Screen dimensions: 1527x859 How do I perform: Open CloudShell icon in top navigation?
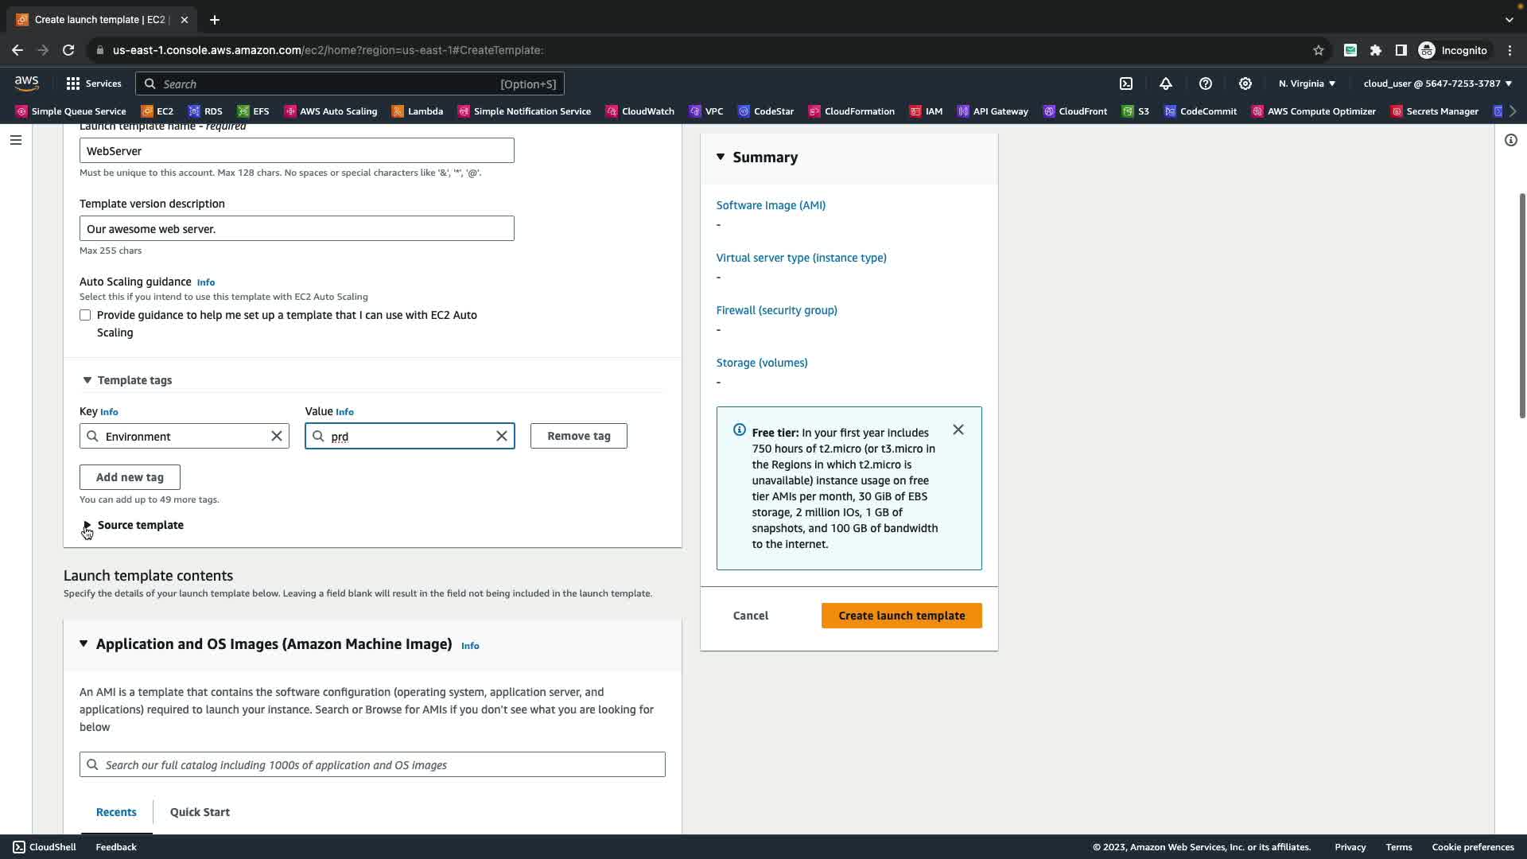(1126, 84)
